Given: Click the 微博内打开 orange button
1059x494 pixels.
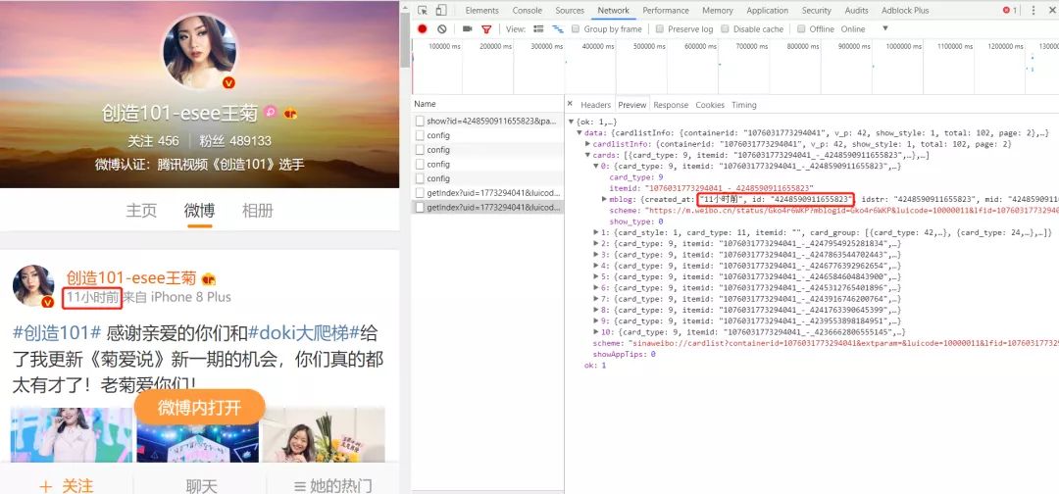Looking at the screenshot, I should click(199, 407).
